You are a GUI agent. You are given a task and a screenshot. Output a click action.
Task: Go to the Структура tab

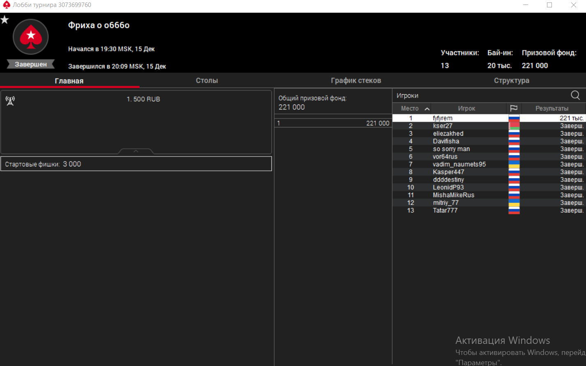[511, 81]
